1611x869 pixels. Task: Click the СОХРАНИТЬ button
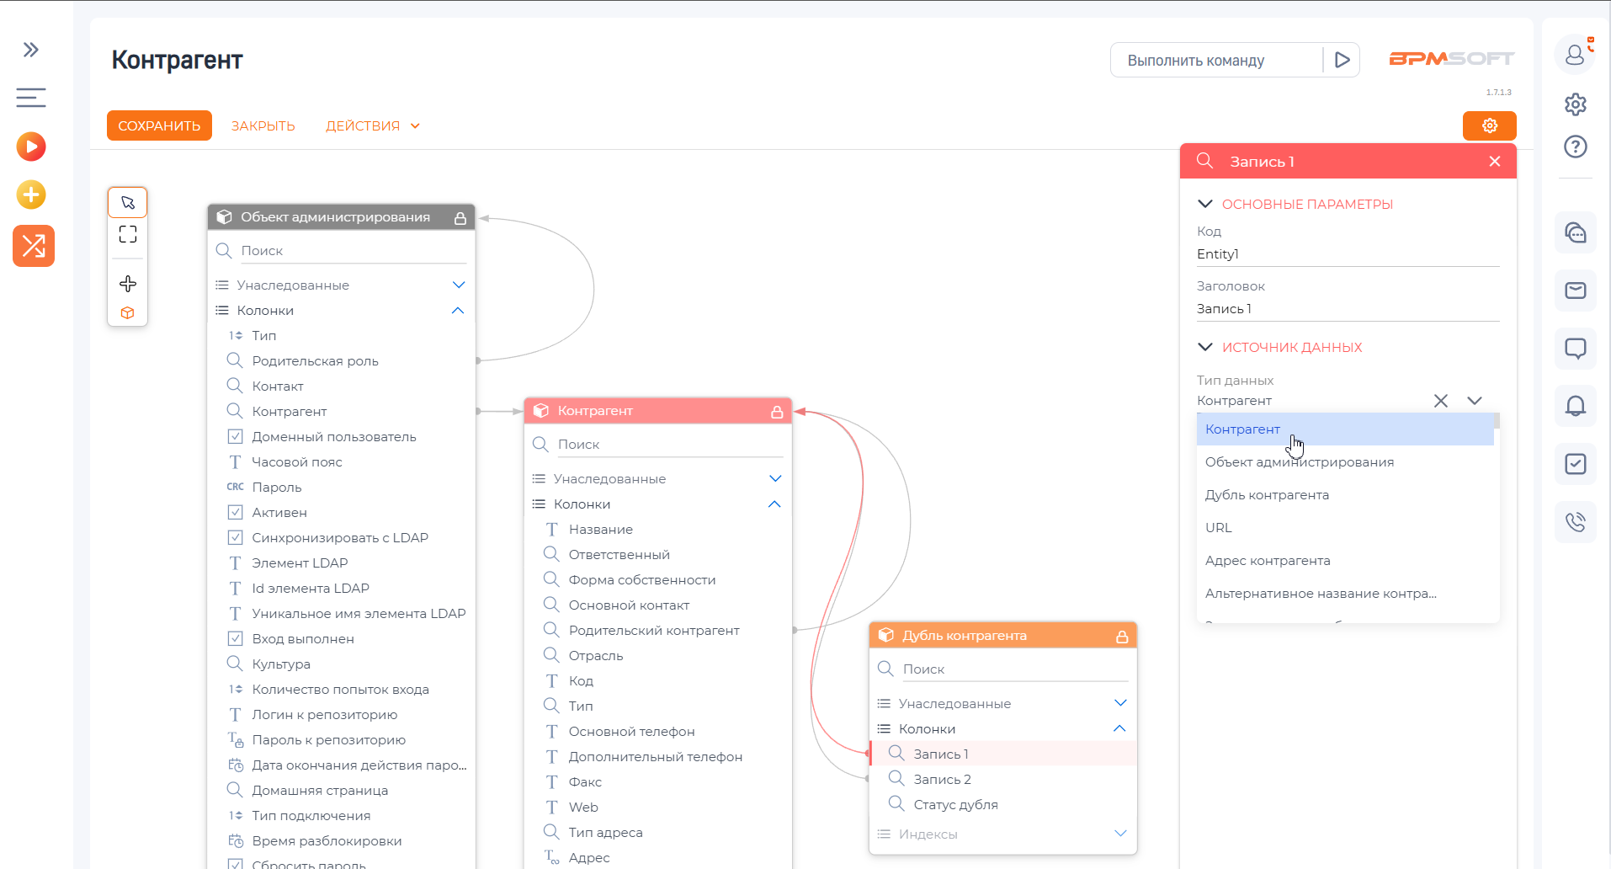(159, 125)
